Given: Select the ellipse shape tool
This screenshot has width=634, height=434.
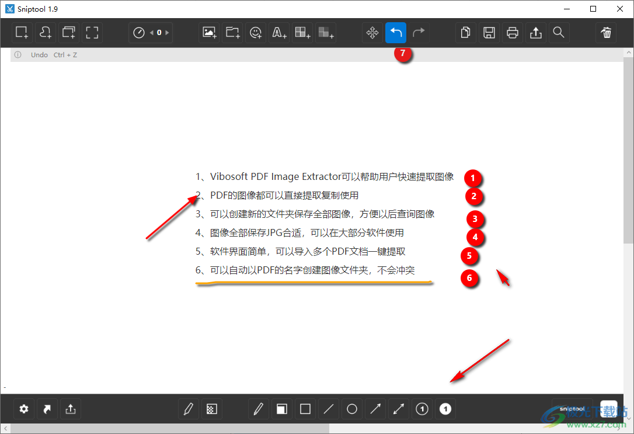Looking at the screenshot, I should [x=351, y=409].
